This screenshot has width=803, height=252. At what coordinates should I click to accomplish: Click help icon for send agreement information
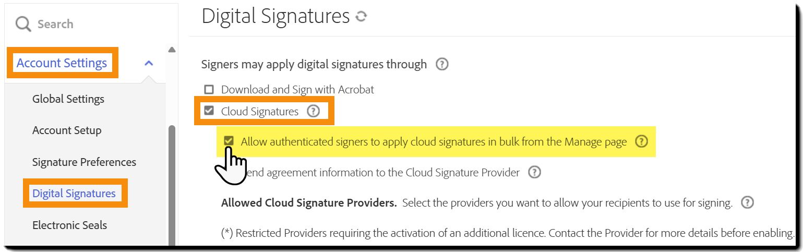pos(534,172)
